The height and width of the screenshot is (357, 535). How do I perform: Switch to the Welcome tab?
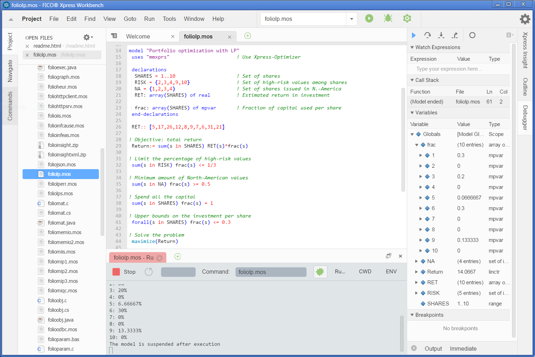138,36
